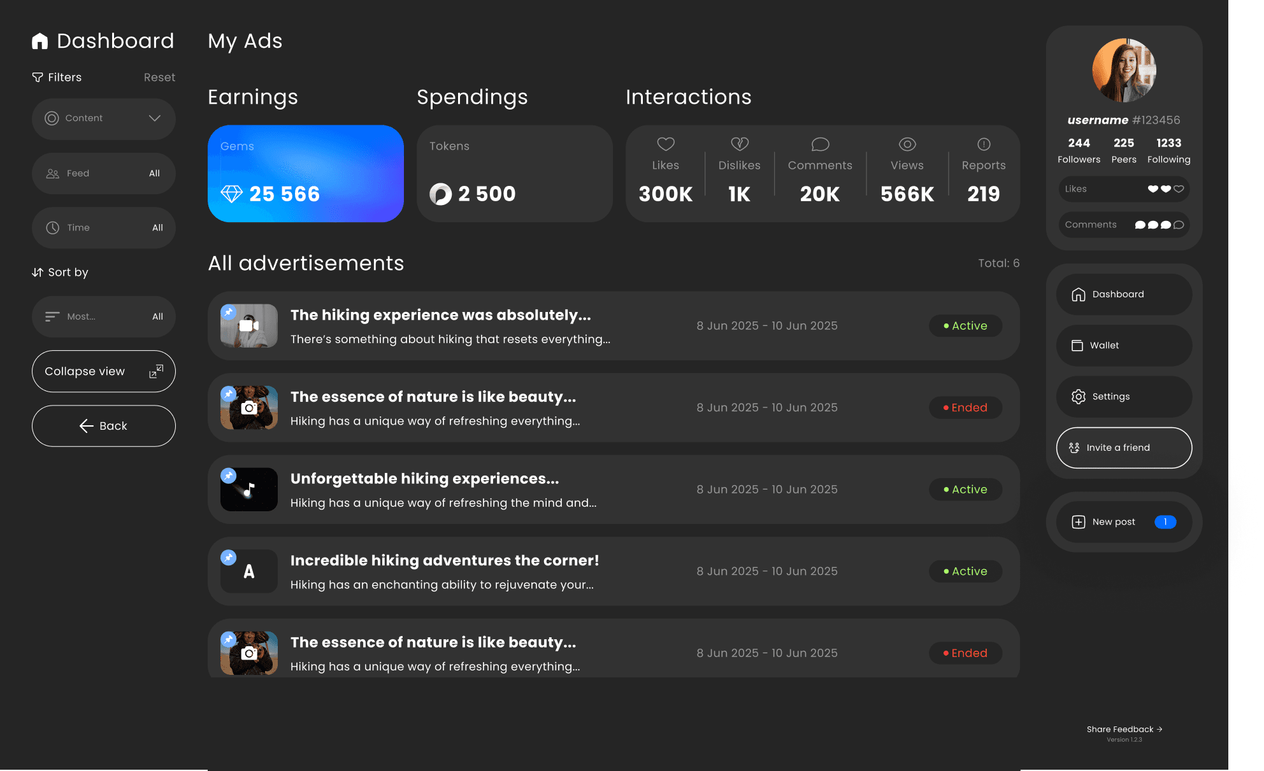Click the Reports alert icon
This screenshot has height=771, width=1264.
[983, 145]
